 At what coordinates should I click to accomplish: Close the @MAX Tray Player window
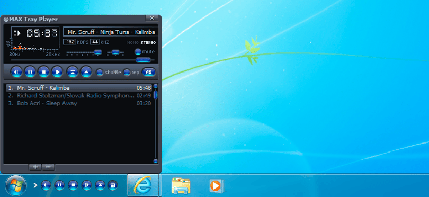pos(151,19)
